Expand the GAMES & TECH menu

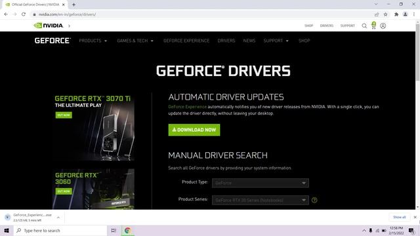(x=135, y=41)
